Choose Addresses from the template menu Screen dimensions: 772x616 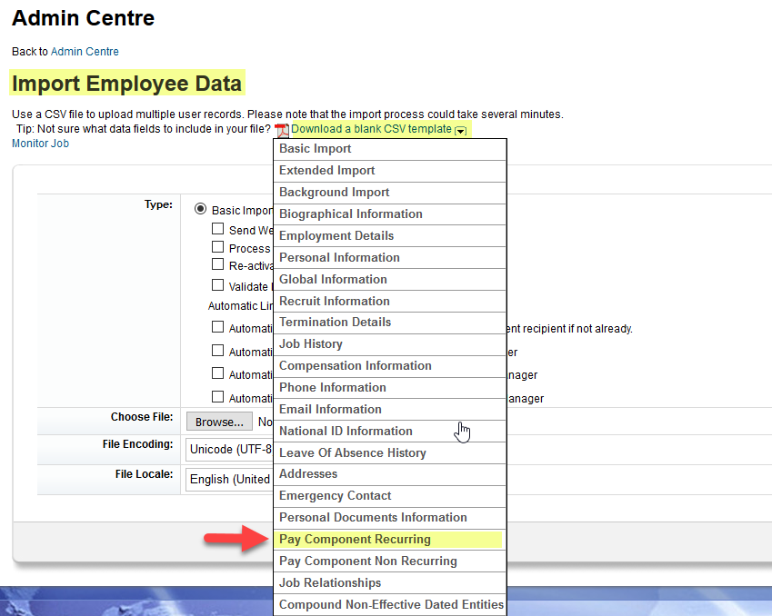[x=390, y=474]
